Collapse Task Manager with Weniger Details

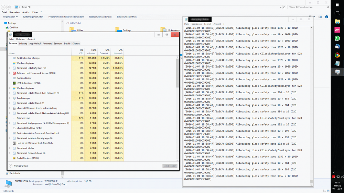point(21,166)
